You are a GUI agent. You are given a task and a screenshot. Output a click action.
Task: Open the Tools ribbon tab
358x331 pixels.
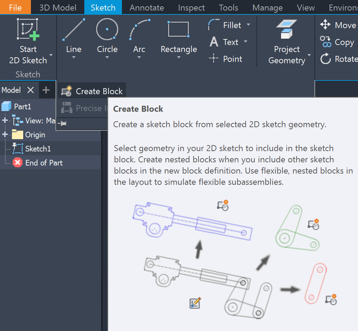pos(228,7)
